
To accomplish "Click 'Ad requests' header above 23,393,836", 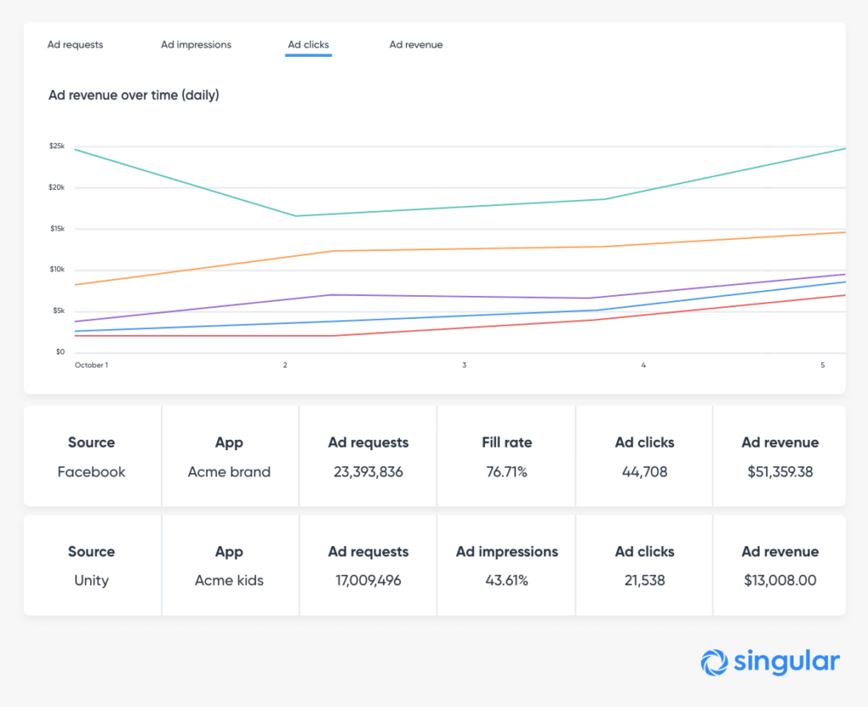I will tap(368, 443).
